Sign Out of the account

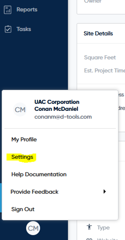(23, 209)
